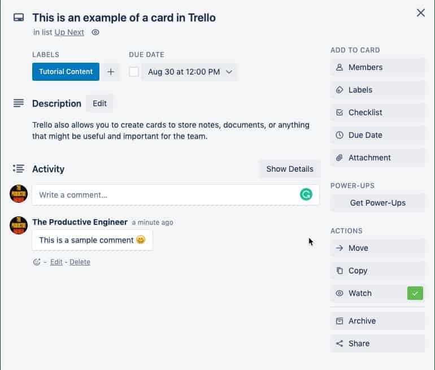Toggle the Watch action with green checkmark
The width and height of the screenshot is (435, 370).
377,293
